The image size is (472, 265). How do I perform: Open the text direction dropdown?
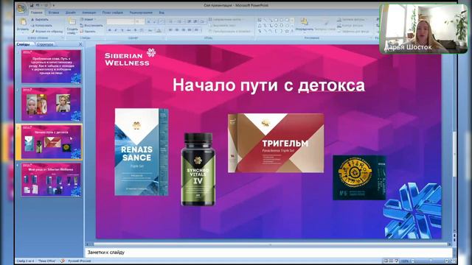click(x=227, y=20)
